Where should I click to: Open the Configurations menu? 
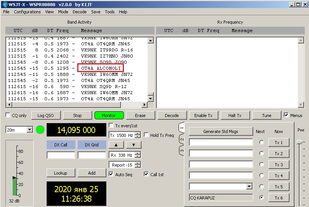tap(27, 12)
